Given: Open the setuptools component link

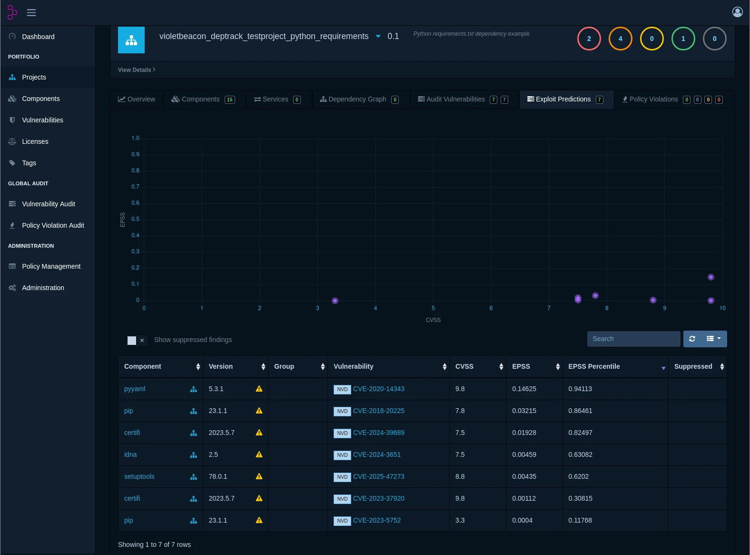Looking at the screenshot, I should click(x=139, y=476).
